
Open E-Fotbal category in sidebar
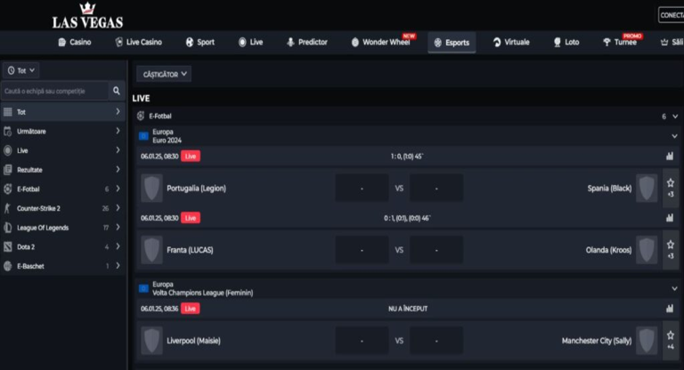point(63,189)
